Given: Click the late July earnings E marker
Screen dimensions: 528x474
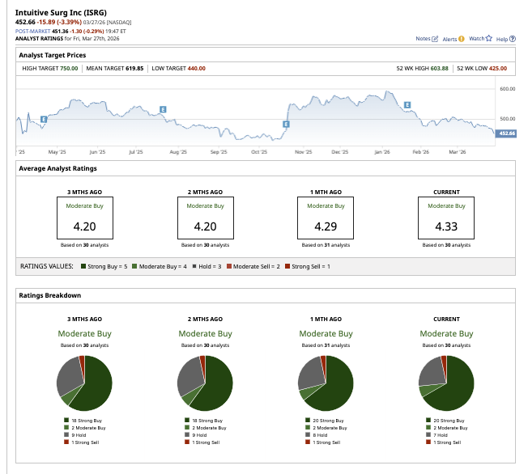Looking at the screenshot, I should 163,109.
